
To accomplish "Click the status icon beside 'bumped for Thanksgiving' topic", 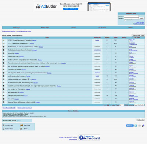I will tap(3, 89).
